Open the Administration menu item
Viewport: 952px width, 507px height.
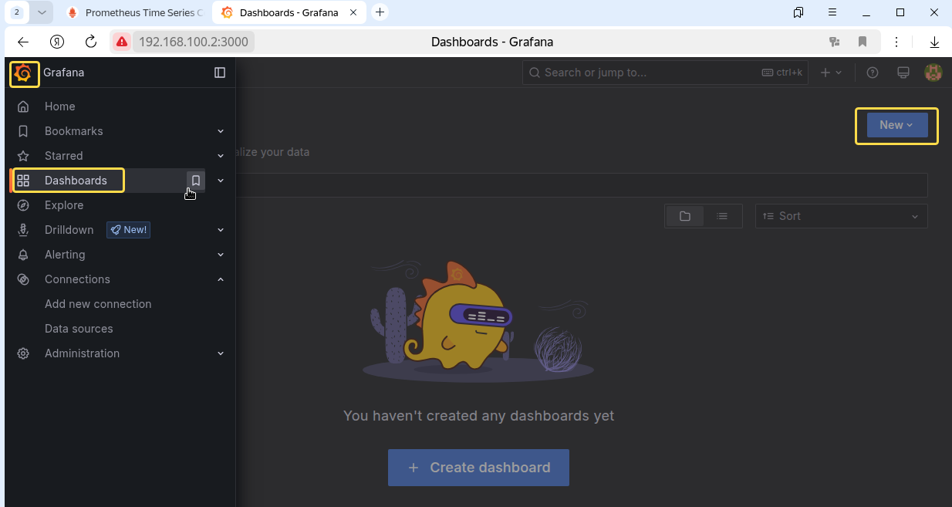coord(82,353)
